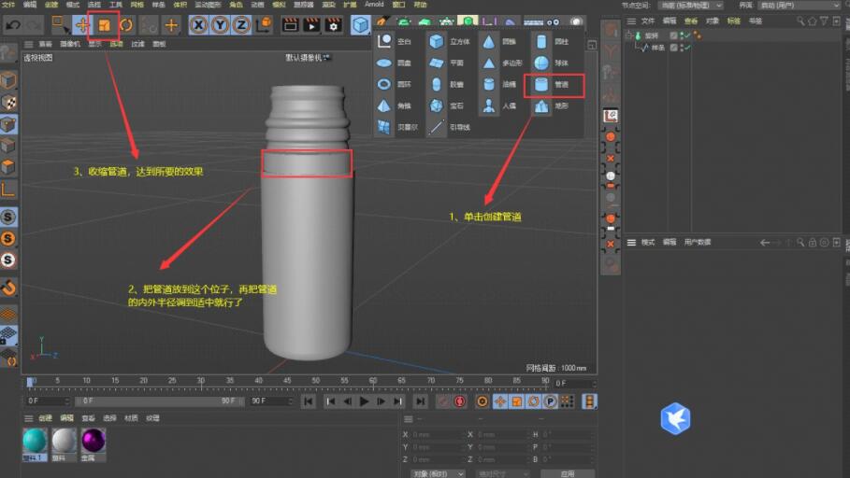Select the Move tool in top toolbar
This screenshot has width=850, height=478.
tap(82, 25)
